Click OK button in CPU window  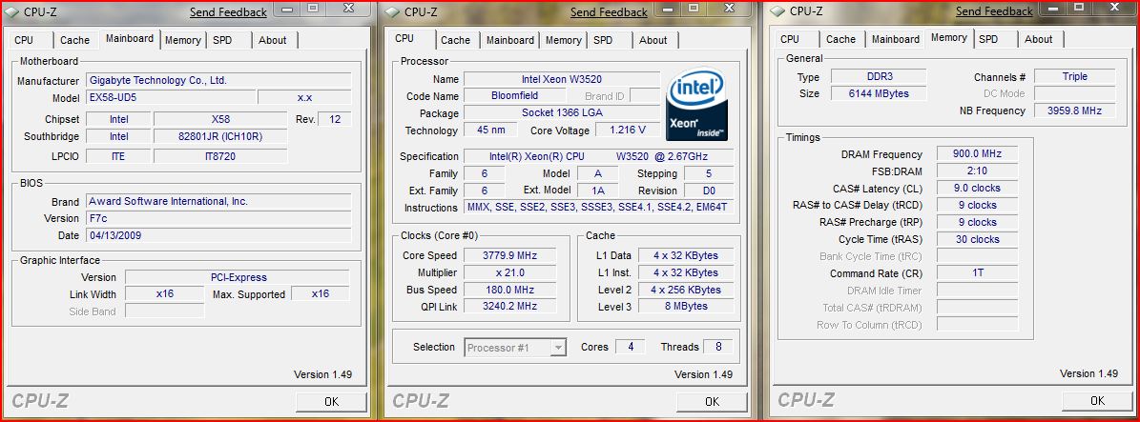[x=712, y=401]
